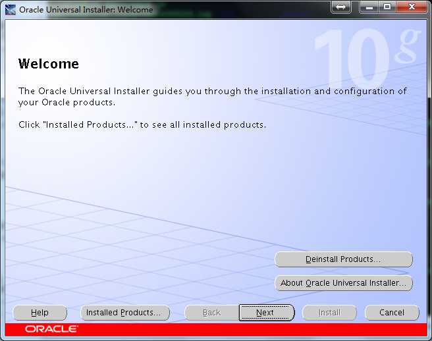Click the greyed-out Back button
Image resolution: width=432 pixels, height=341 pixels.
tap(211, 313)
